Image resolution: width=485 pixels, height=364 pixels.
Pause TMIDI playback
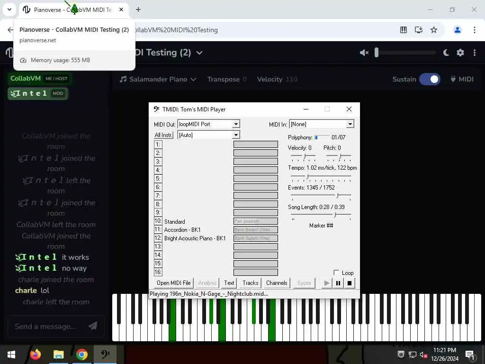click(x=338, y=283)
